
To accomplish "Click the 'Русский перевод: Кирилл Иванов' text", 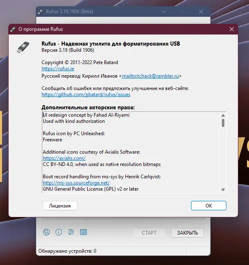I will (x=79, y=76).
